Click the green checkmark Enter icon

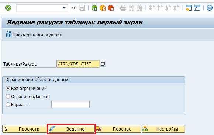[8, 8]
